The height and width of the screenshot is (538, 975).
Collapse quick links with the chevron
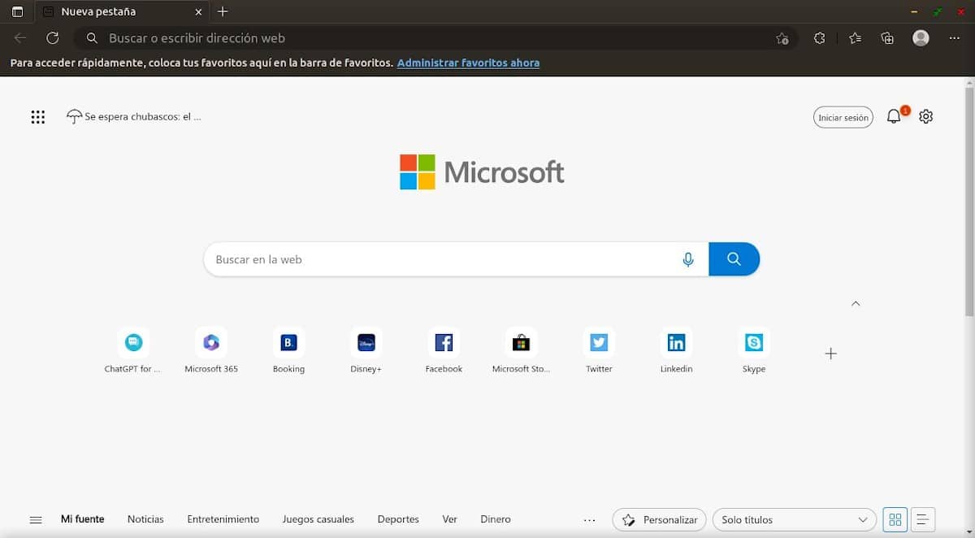pos(855,303)
